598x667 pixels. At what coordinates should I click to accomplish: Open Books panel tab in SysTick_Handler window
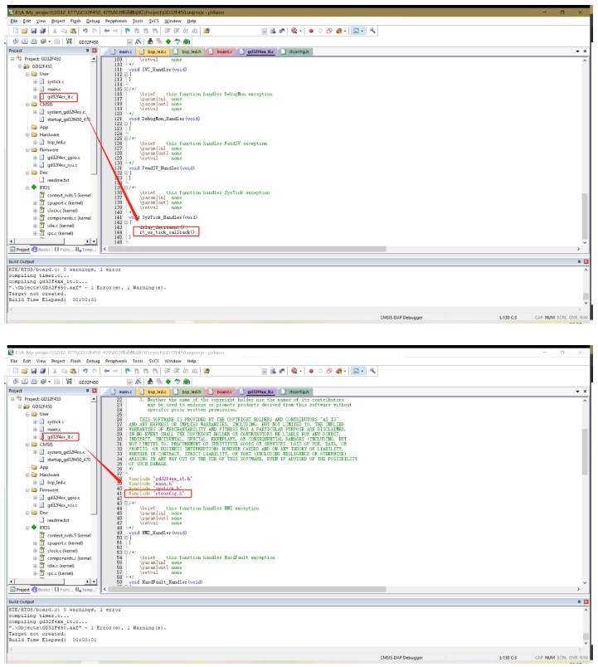(x=41, y=250)
